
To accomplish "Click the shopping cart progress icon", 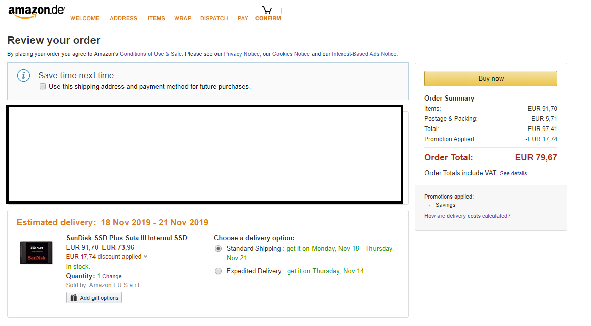I will [x=267, y=10].
